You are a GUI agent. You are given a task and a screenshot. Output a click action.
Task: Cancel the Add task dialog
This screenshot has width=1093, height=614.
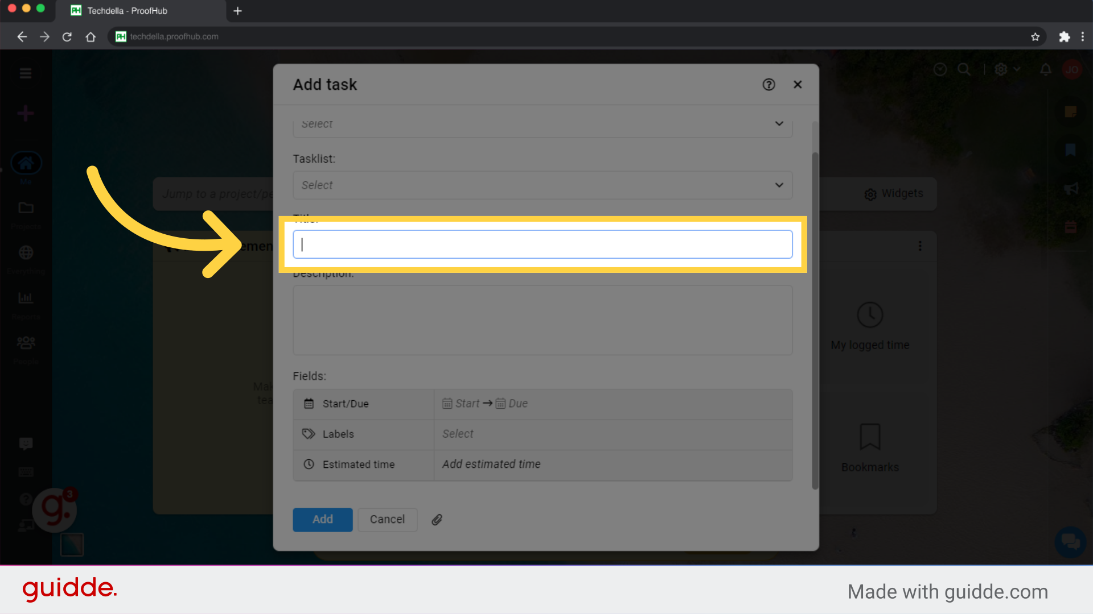[387, 519]
